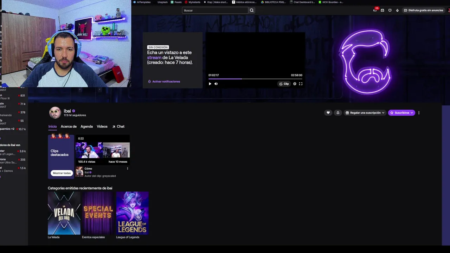The height and width of the screenshot is (253, 450).
Task: Click the video seek progress bar
Action: pos(255,79)
